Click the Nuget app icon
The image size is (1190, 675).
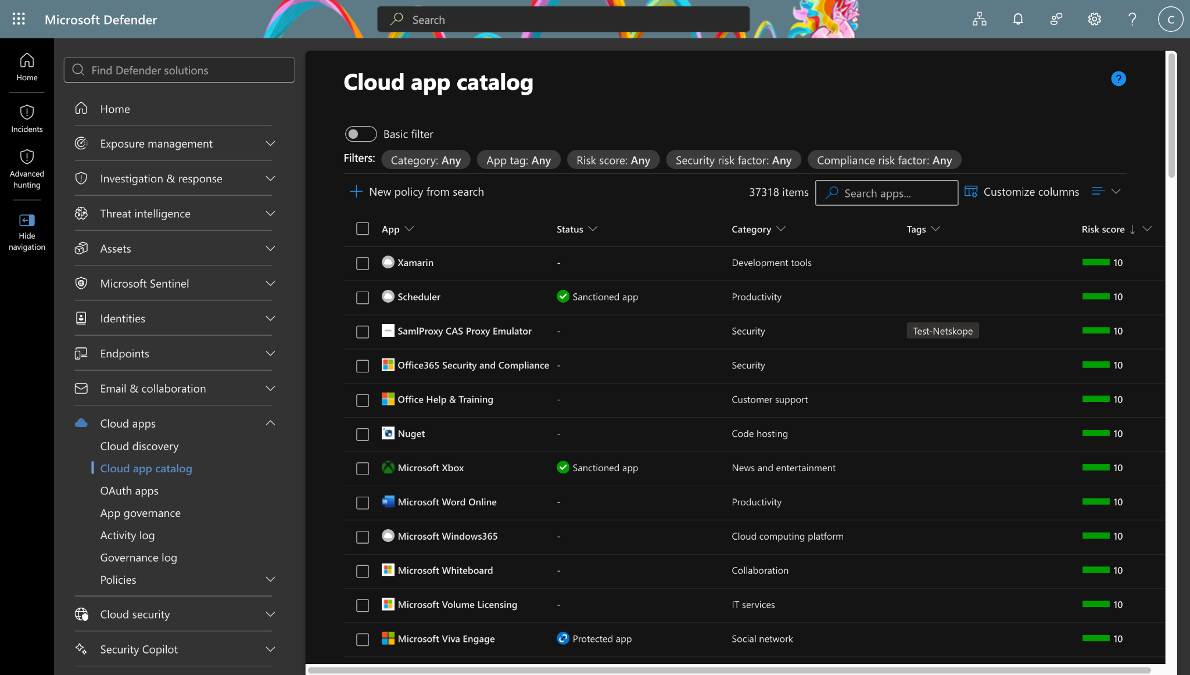click(388, 433)
